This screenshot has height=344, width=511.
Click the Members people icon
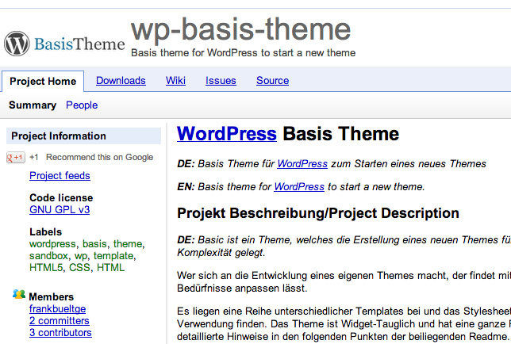click(x=19, y=294)
